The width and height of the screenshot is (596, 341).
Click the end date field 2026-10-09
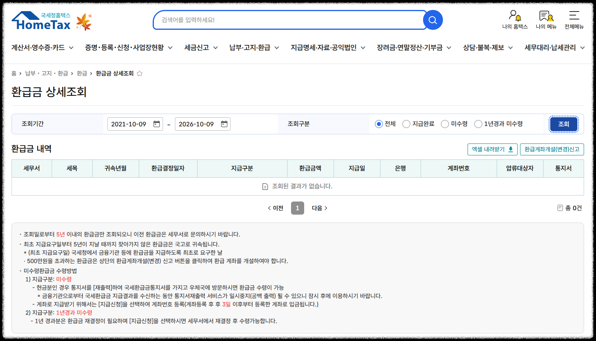coord(203,124)
